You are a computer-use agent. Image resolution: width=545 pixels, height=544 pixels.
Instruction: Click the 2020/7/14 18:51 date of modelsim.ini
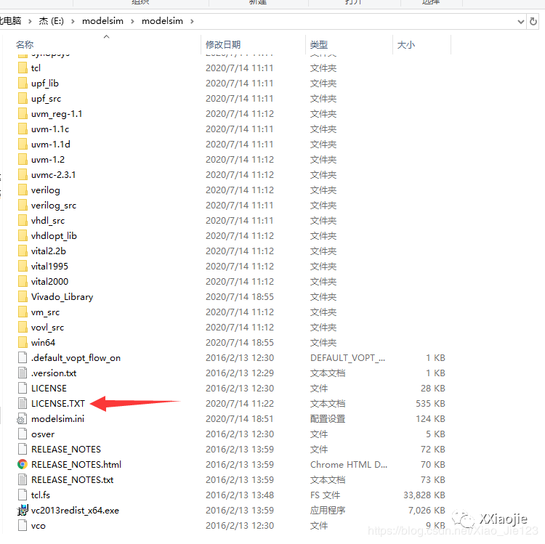(240, 419)
